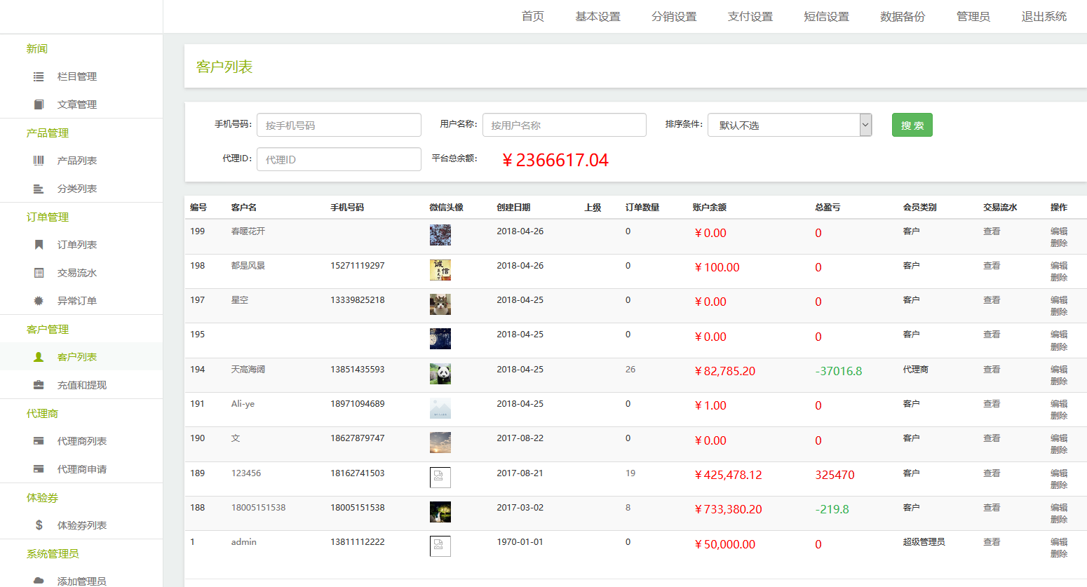The width and height of the screenshot is (1087, 587).
Task: Click avatar thumbnail of Ali-ye
Action: pos(440,407)
